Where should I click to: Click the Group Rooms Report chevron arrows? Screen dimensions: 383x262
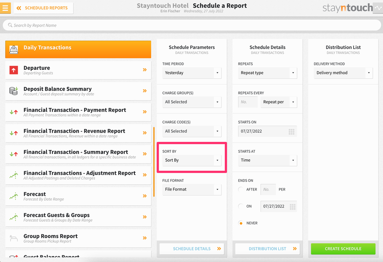[144, 237]
